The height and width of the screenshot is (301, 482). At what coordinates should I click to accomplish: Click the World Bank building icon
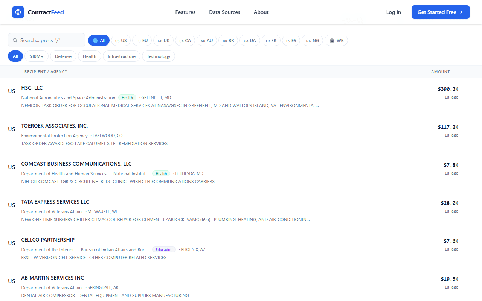(332, 40)
